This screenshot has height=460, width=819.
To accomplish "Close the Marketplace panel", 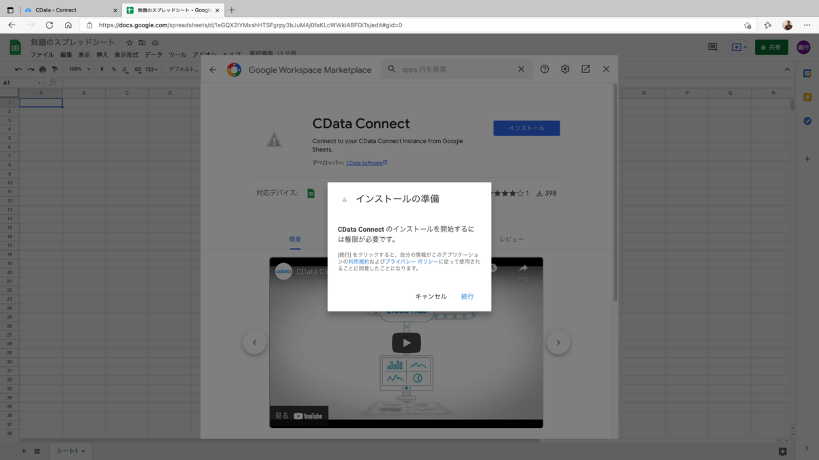I will coord(606,70).
